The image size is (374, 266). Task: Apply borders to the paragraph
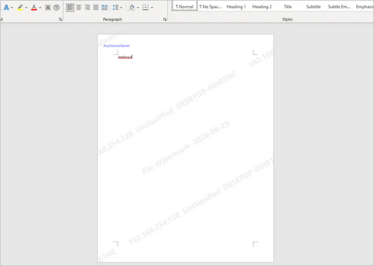tap(146, 8)
